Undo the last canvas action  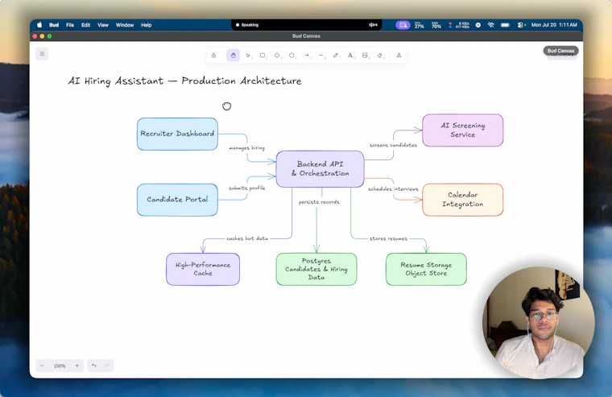point(93,366)
